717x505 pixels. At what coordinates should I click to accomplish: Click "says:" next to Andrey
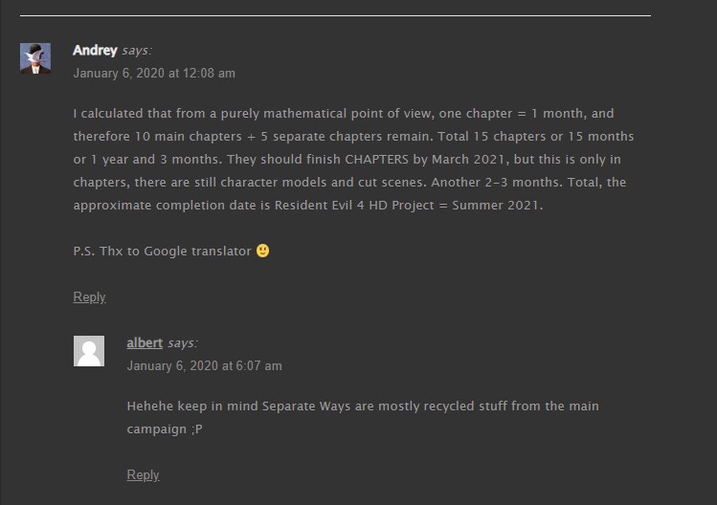coord(137,51)
